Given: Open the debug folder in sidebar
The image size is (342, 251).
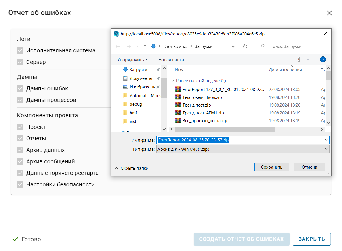Looking at the screenshot, I should point(135,104).
